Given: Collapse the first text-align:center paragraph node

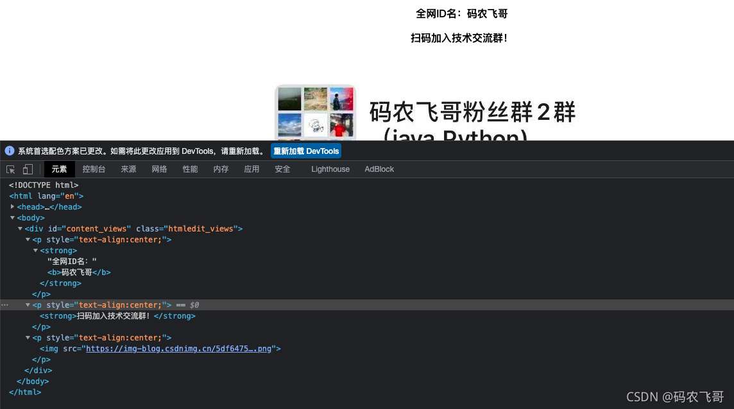Looking at the screenshot, I should [28, 240].
